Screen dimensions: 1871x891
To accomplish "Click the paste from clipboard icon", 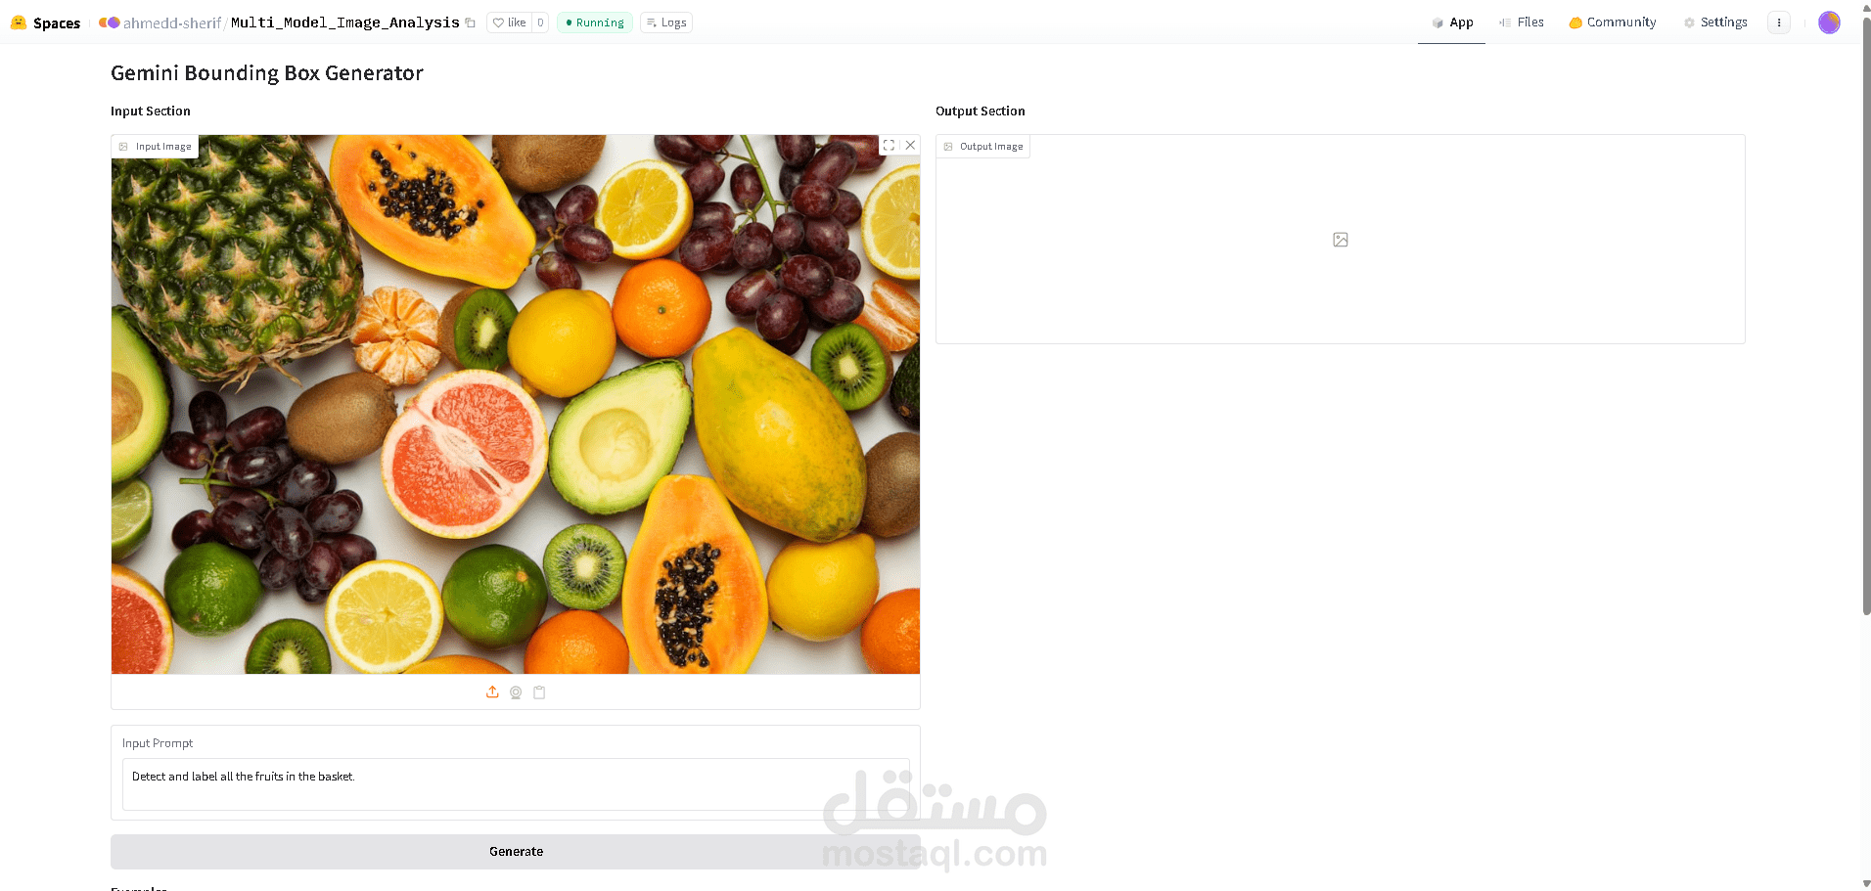I will (539, 692).
